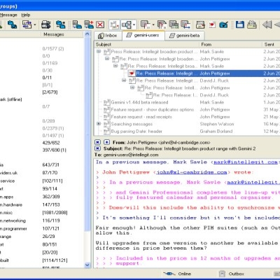
Task: Collapse first Re: Press Release reply by John Pettigrew
Action: pyautogui.click(x=107, y=59)
